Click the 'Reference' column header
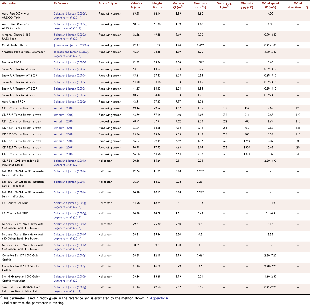310x305 pixels. click(61, 3)
